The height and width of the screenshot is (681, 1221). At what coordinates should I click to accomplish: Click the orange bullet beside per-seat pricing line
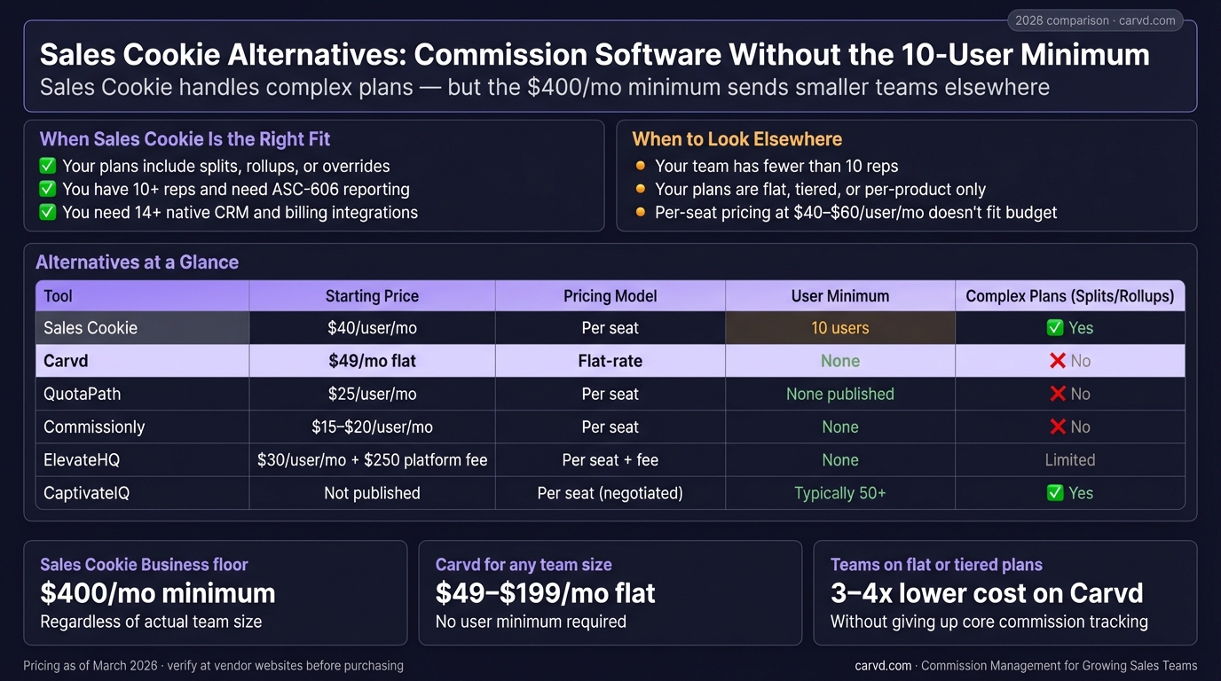pyautogui.click(x=641, y=213)
